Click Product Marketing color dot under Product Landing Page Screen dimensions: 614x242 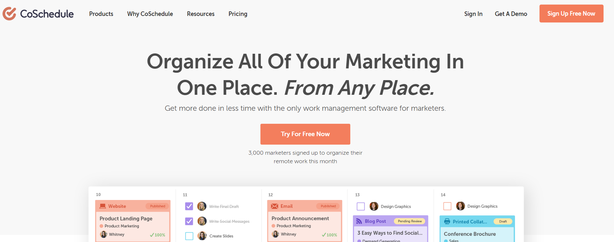101,226
